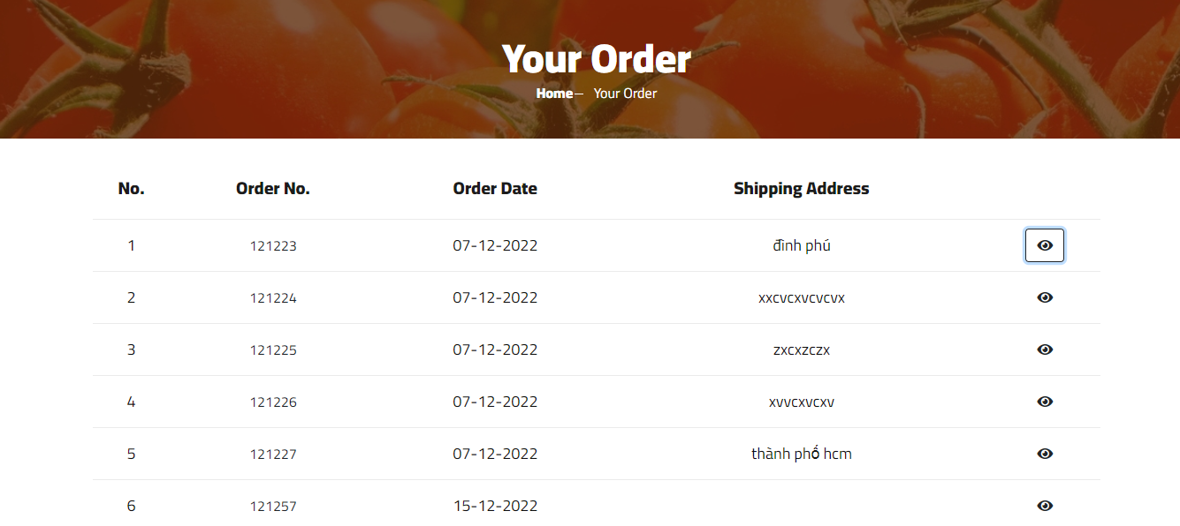Toggle visibility of order 3 with eye icon
1180x526 pixels.
[x=1045, y=349]
